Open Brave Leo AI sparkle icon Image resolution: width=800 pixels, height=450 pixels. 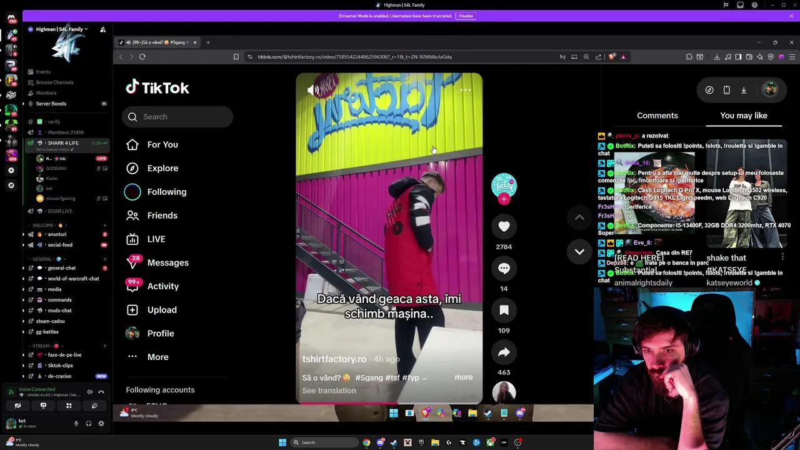point(759,57)
